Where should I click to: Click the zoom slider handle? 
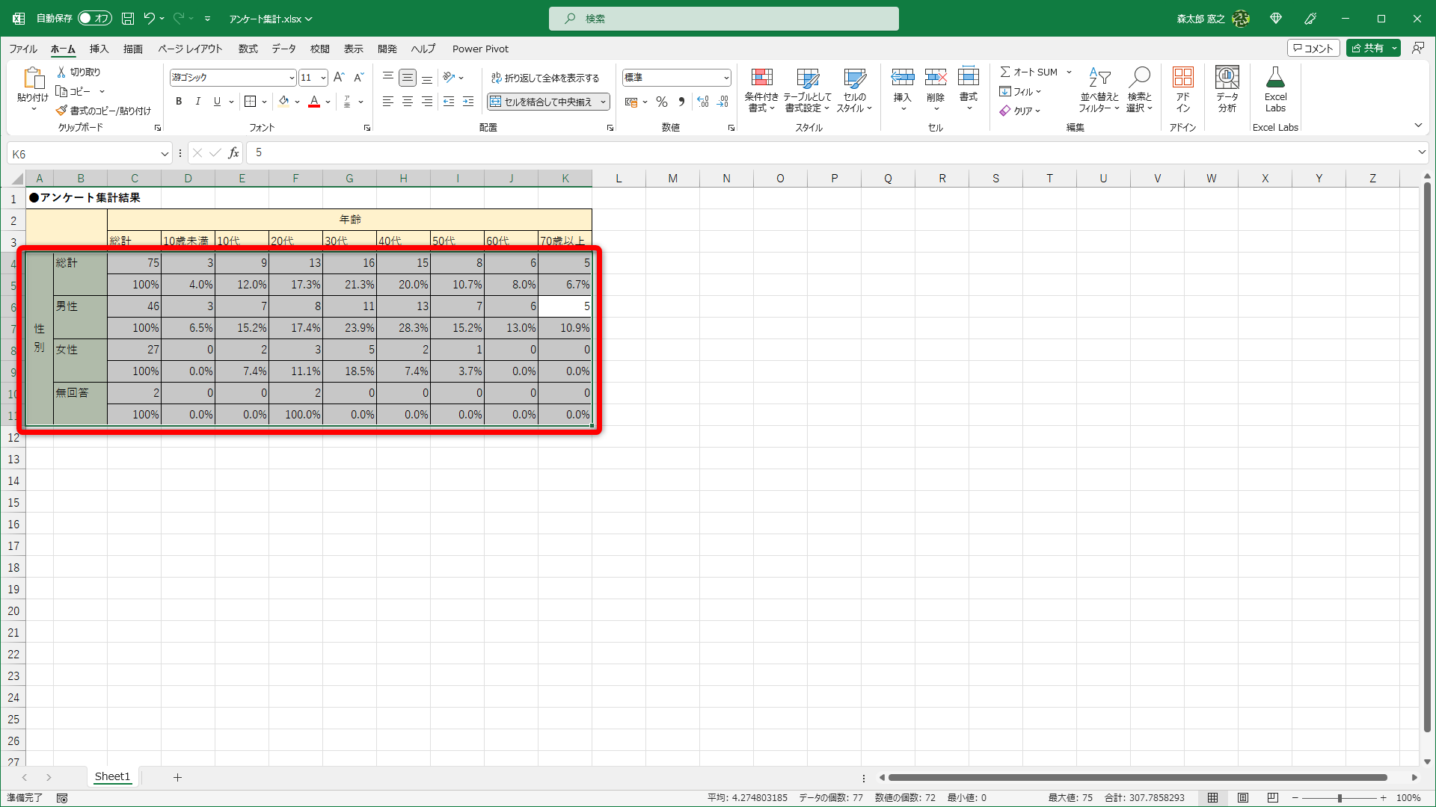(1340, 798)
